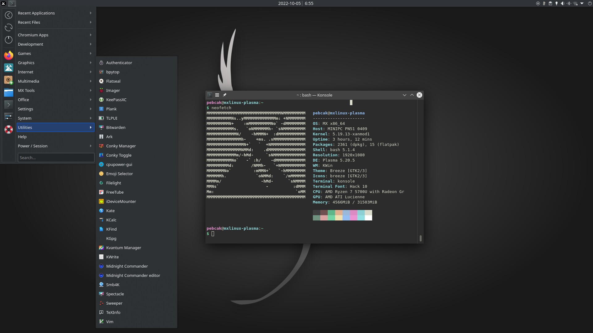Image resolution: width=593 pixels, height=333 pixels.
Task: Click the power icon at panel right end
Action: pyautogui.click(x=590, y=3)
